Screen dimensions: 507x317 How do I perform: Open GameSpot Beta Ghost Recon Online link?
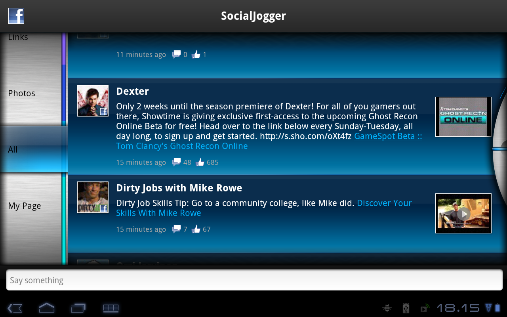tap(269, 141)
